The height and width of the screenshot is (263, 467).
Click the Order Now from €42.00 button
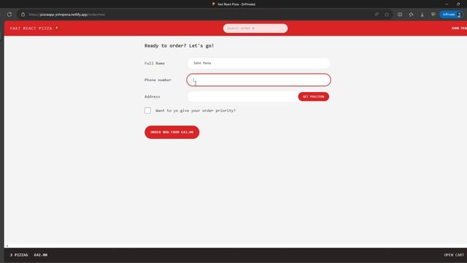pyautogui.click(x=172, y=132)
